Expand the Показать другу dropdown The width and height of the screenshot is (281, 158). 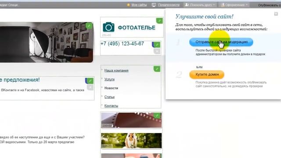point(200,5)
